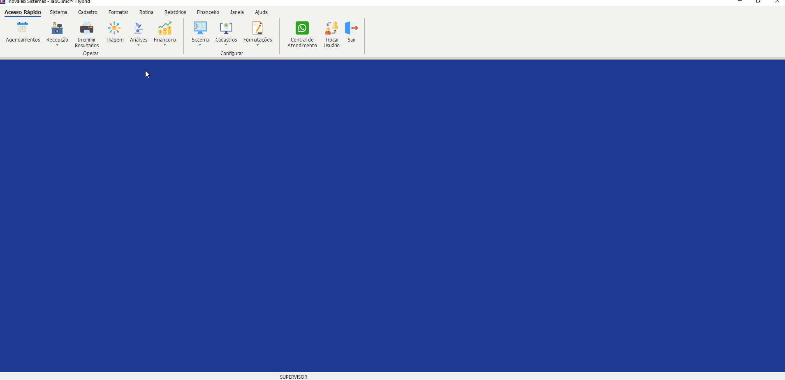Click the Formatações document icon
The image size is (785, 380).
click(257, 28)
